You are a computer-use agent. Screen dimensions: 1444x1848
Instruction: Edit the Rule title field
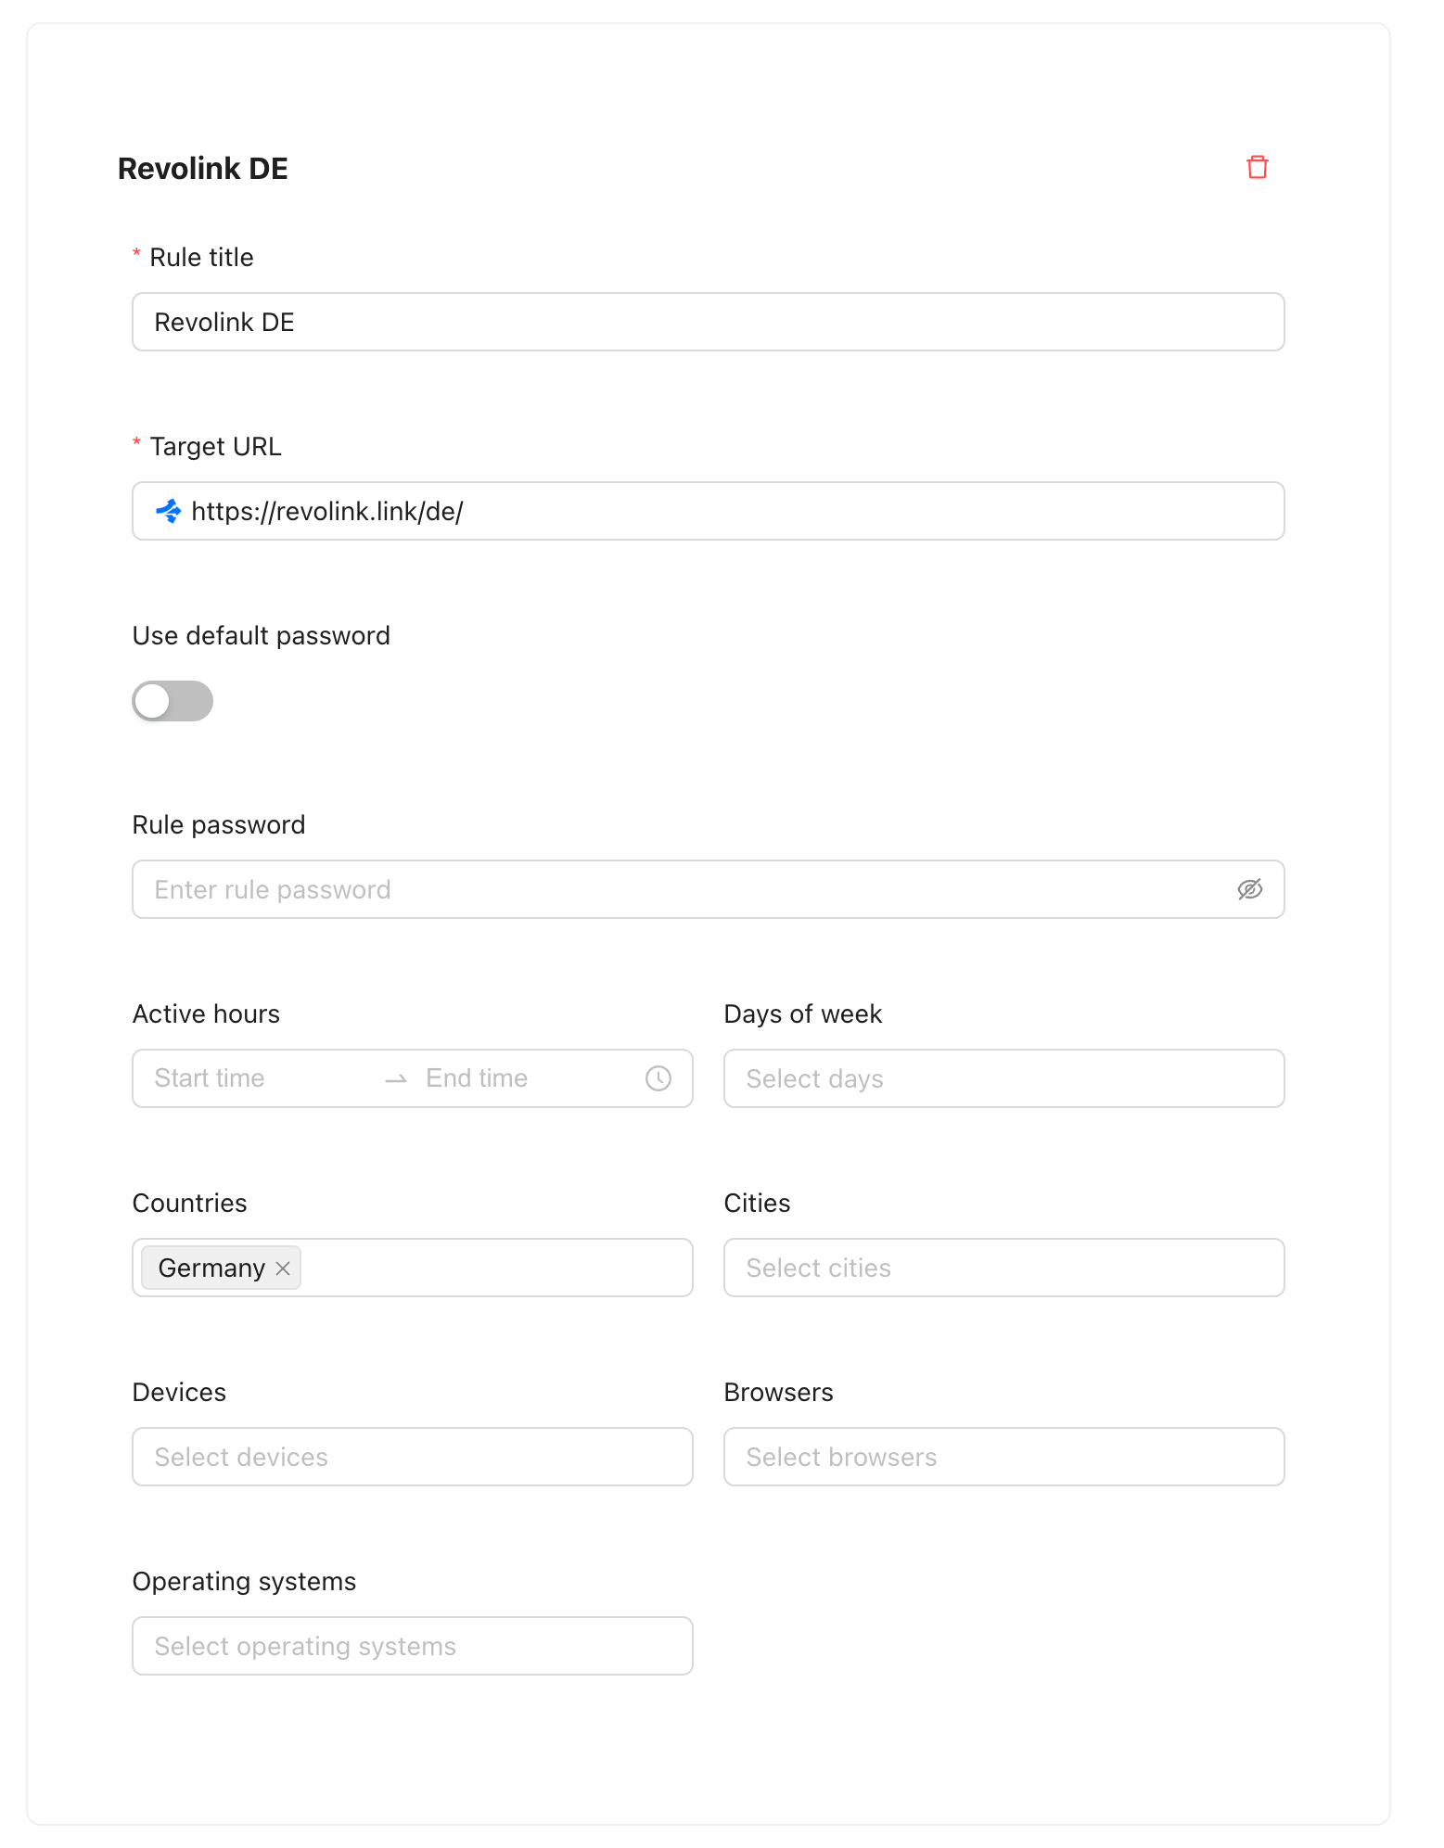709,323
